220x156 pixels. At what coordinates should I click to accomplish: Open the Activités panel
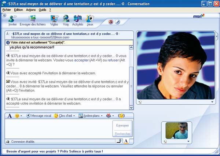coord(78,20)
